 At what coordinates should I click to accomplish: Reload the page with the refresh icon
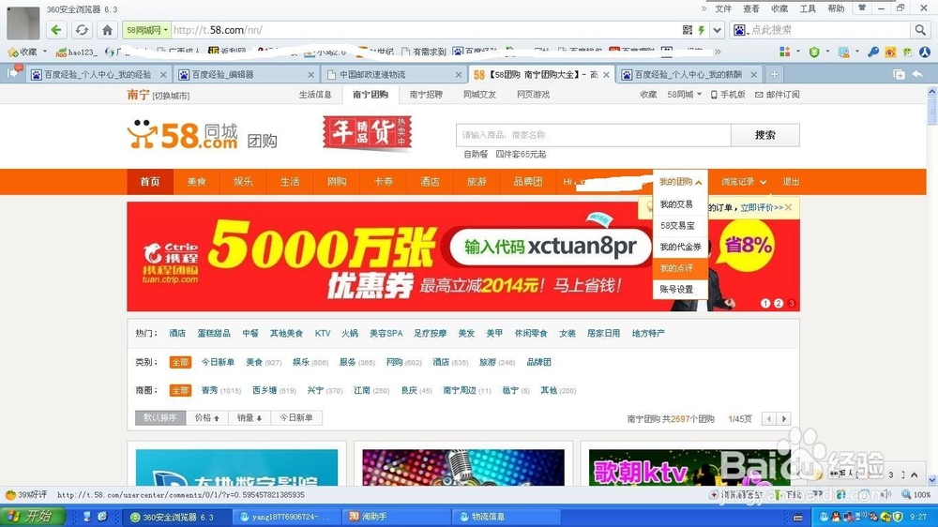pyautogui.click(x=82, y=30)
